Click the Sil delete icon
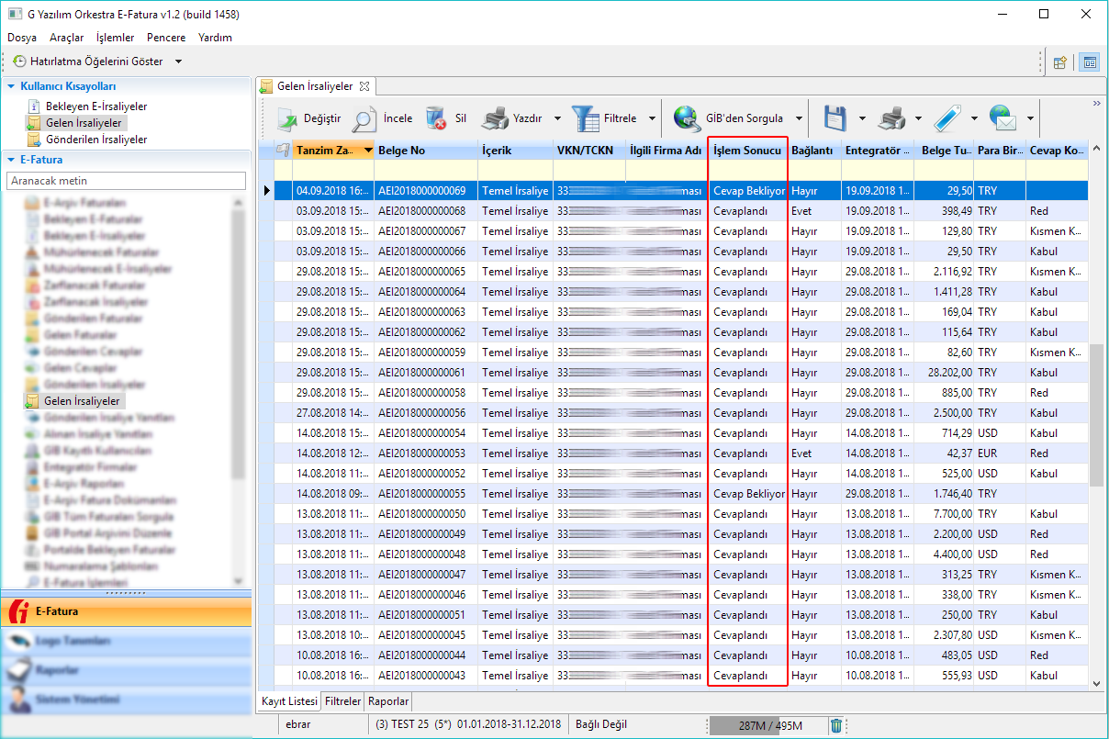The height and width of the screenshot is (739, 1109). (x=436, y=118)
